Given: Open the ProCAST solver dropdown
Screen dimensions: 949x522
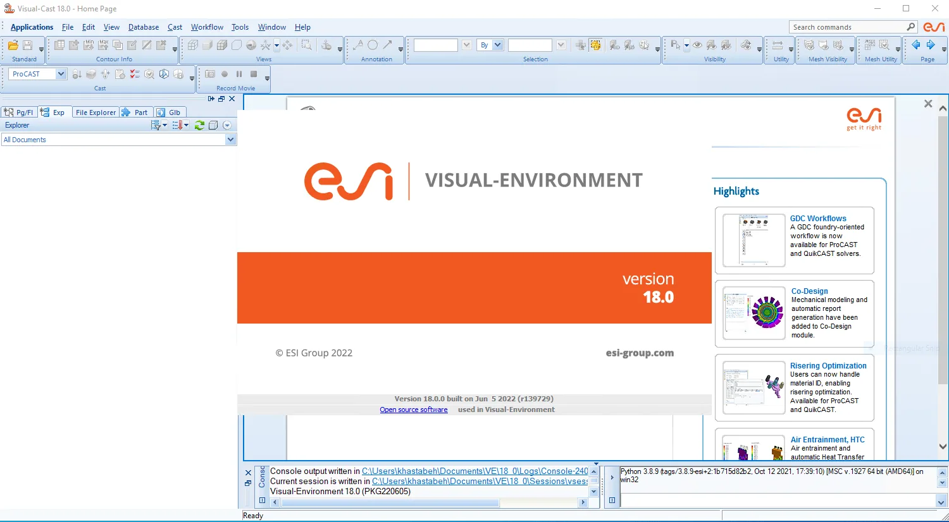Looking at the screenshot, I should coord(61,74).
